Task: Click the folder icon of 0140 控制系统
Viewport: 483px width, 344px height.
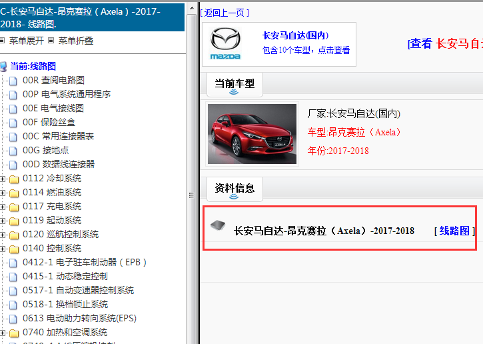Action: pyautogui.click(x=14, y=249)
